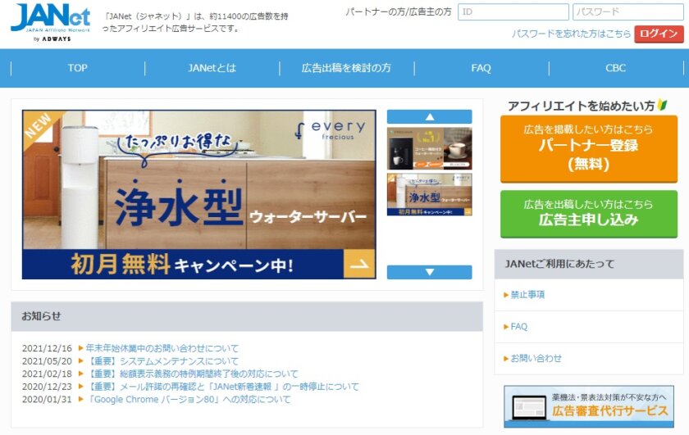The height and width of the screenshot is (435, 689).
Task: Click the carousel up arrow button
Action: pyautogui.click(x=429, y=117)
